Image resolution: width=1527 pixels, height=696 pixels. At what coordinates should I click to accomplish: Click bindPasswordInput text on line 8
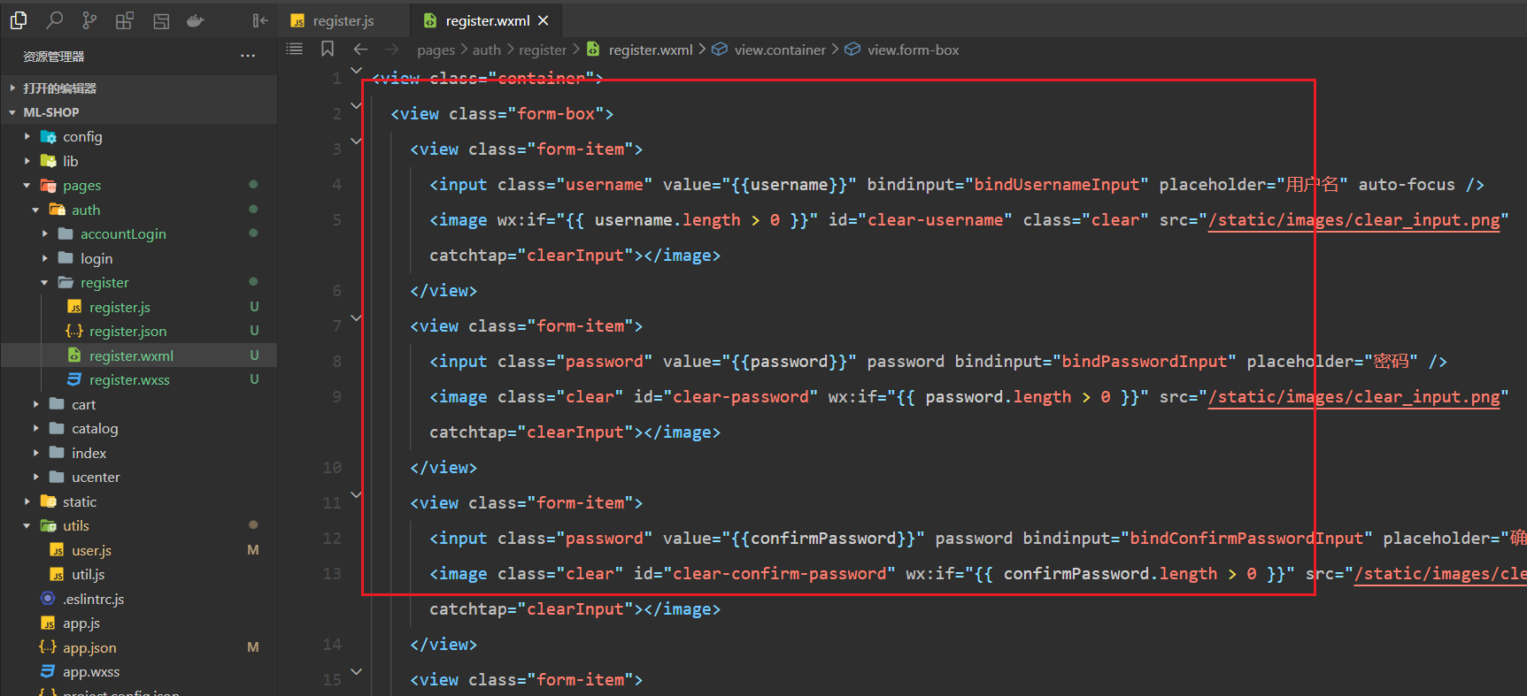click(1145, 362)
